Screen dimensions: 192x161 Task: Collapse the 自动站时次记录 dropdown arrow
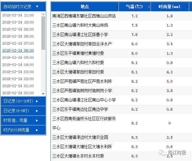(37, 7)
